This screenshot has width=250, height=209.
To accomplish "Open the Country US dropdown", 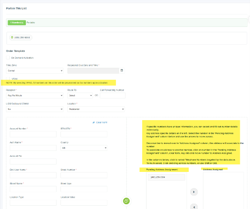I will (84, 148).
